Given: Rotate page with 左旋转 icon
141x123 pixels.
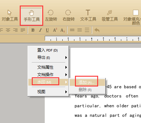Looking at the screenshot, I should point(51,15).
